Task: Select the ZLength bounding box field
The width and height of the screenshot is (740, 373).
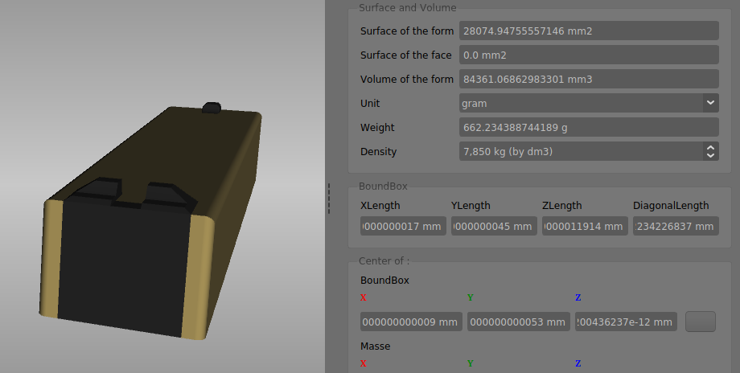Action: click(585, 226)
